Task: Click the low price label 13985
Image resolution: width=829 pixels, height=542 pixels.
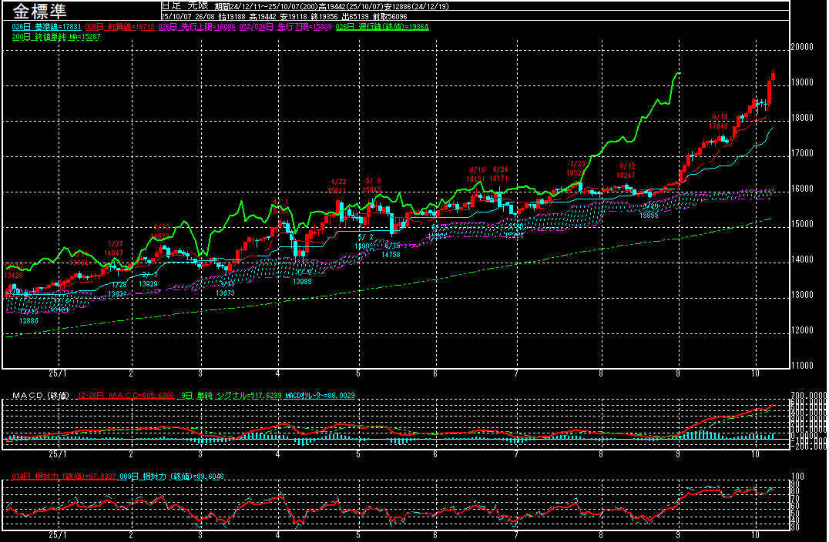Action: point(302,282)
